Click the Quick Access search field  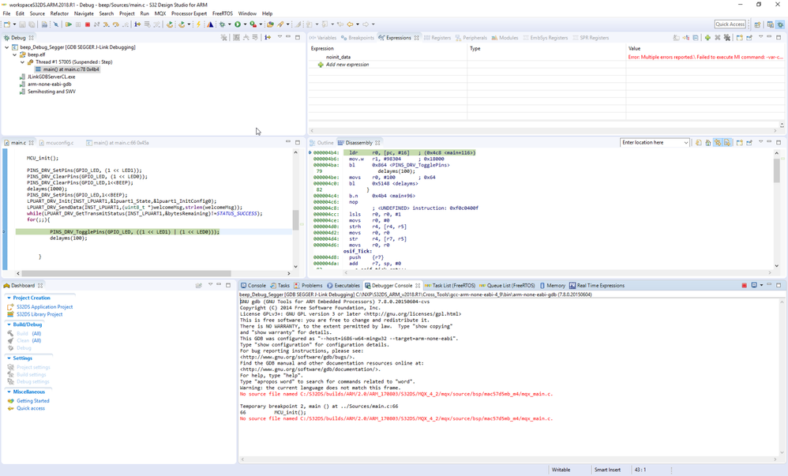730,24
